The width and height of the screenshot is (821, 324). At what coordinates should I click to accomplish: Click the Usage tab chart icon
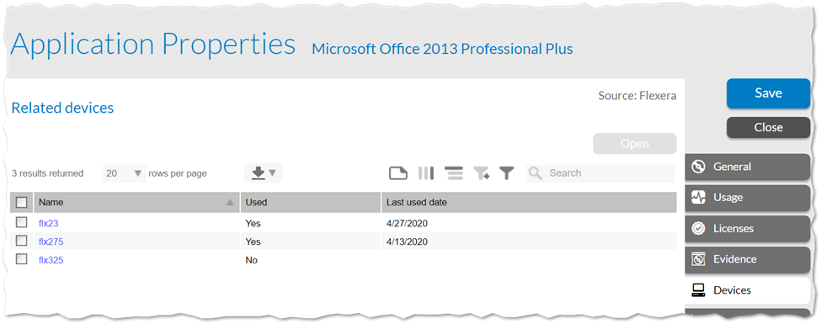[x=698, y=197]
